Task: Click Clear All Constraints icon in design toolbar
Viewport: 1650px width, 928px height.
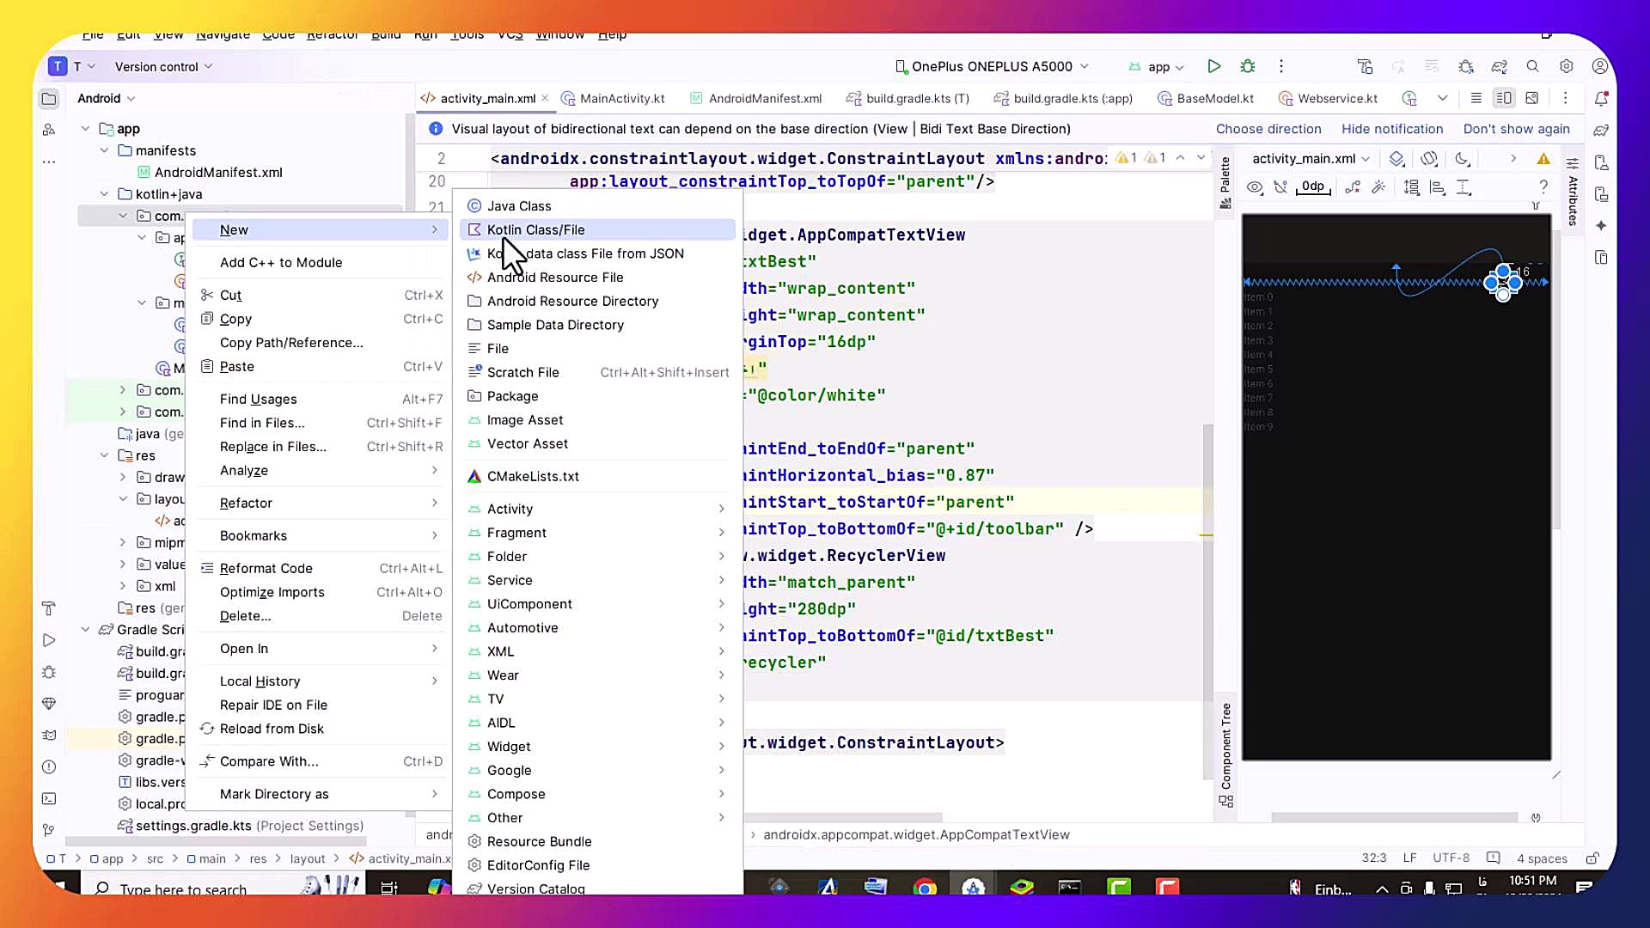Action: click(1352, 187)
